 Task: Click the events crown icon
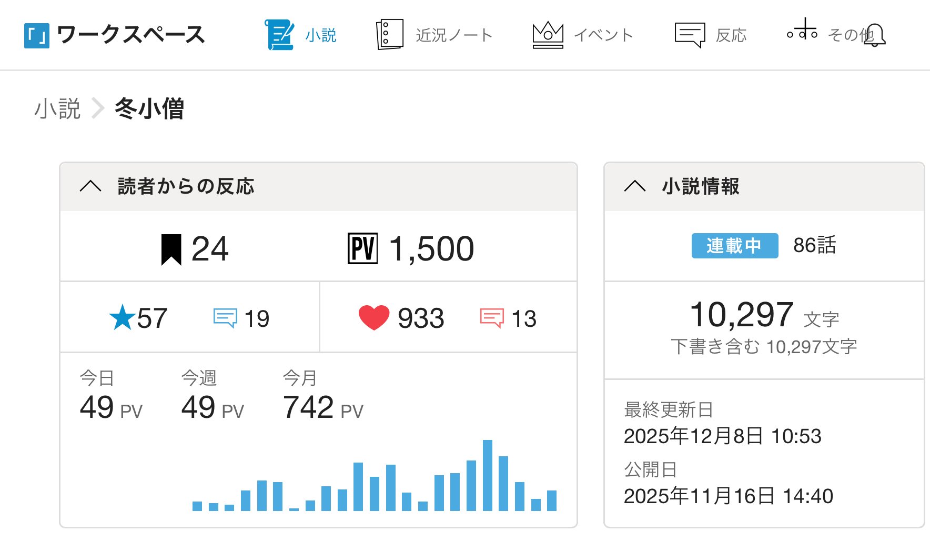pos(548,35)
